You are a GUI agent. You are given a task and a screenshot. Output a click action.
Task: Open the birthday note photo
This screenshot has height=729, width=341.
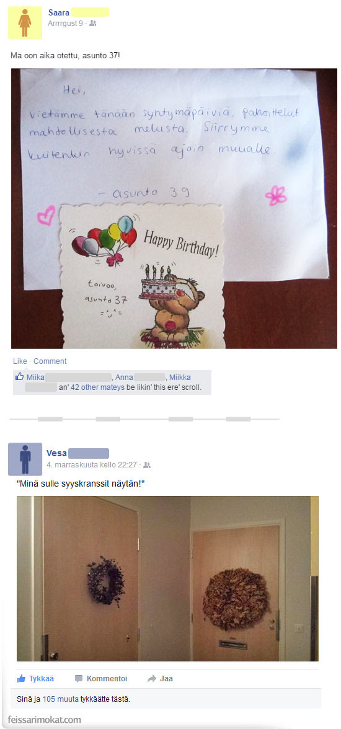tap(174, 208)
